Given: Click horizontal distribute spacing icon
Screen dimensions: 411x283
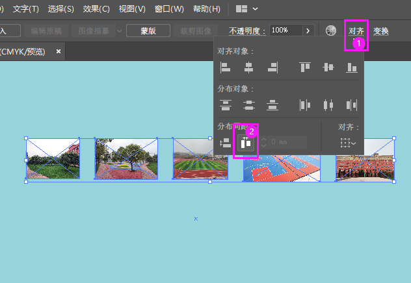Looking at the screenshot, I should pos(246,143).
